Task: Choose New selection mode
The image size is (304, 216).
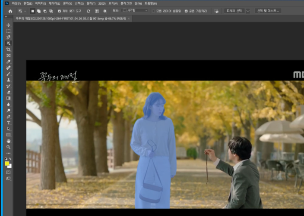Action: (x=32, y=11)
